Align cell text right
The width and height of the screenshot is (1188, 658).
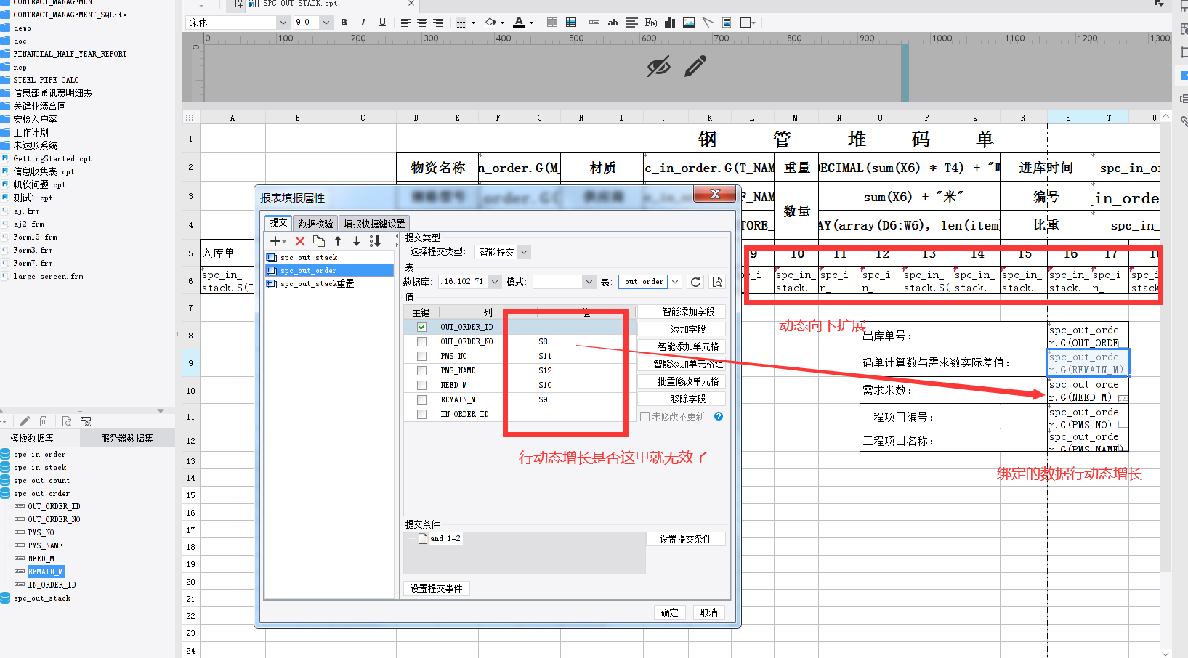[438, 23]
